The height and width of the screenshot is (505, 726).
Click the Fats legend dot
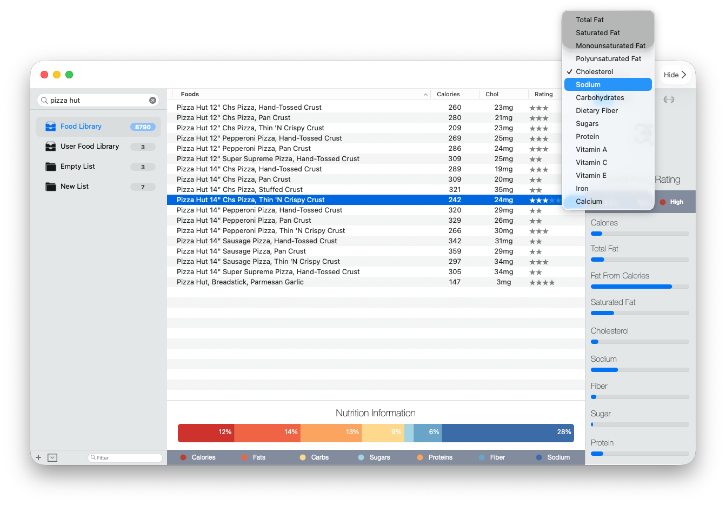(244, 457)
